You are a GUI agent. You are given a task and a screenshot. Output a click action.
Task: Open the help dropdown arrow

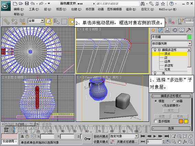pos(176,4)
